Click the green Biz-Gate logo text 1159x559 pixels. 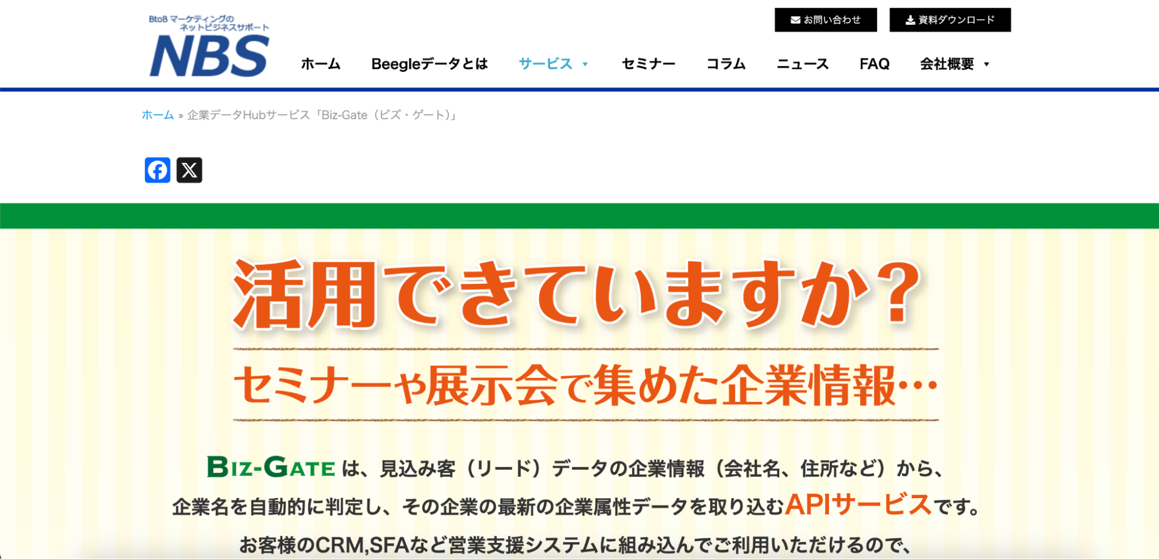tap(271, 467)
